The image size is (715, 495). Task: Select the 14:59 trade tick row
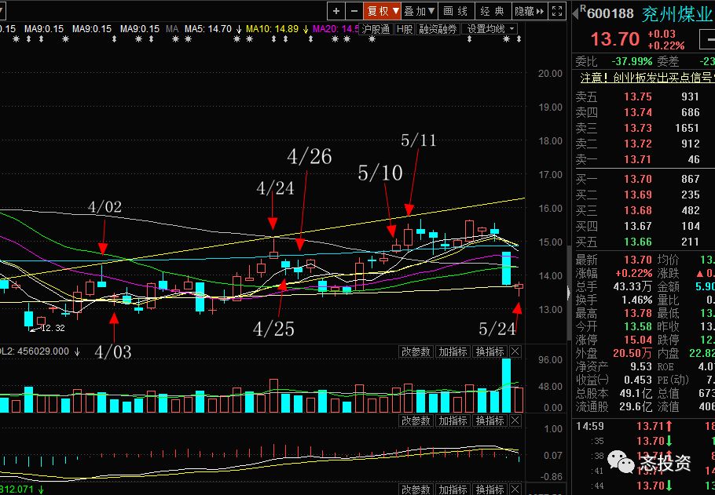pos(643,426)
